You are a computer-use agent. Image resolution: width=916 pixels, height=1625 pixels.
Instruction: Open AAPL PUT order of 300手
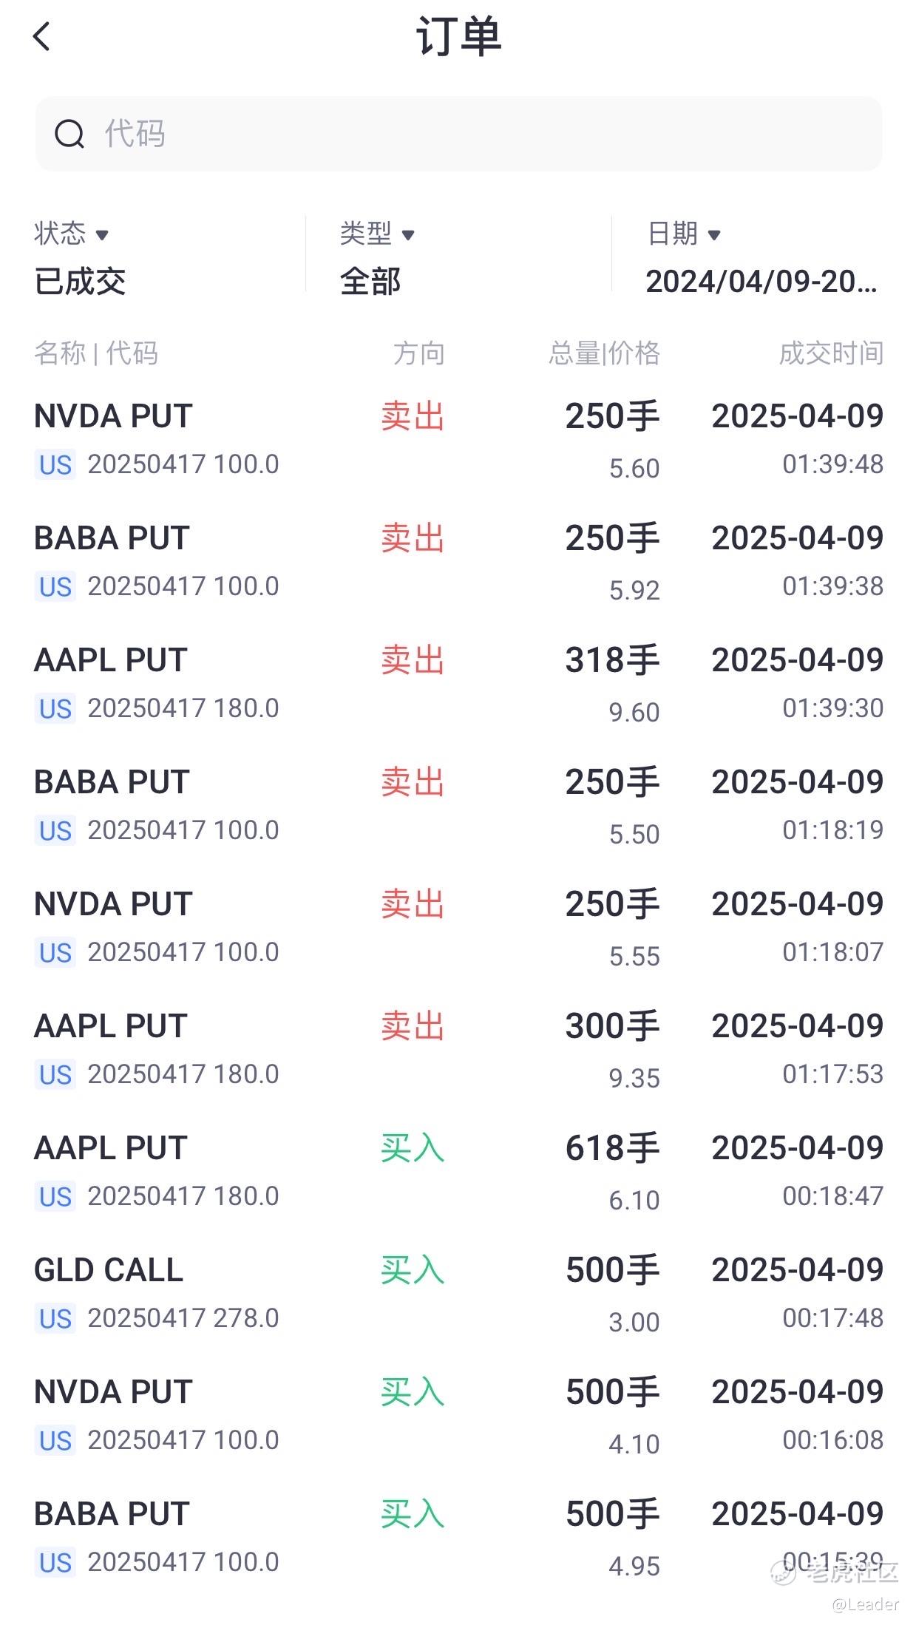458,1050
